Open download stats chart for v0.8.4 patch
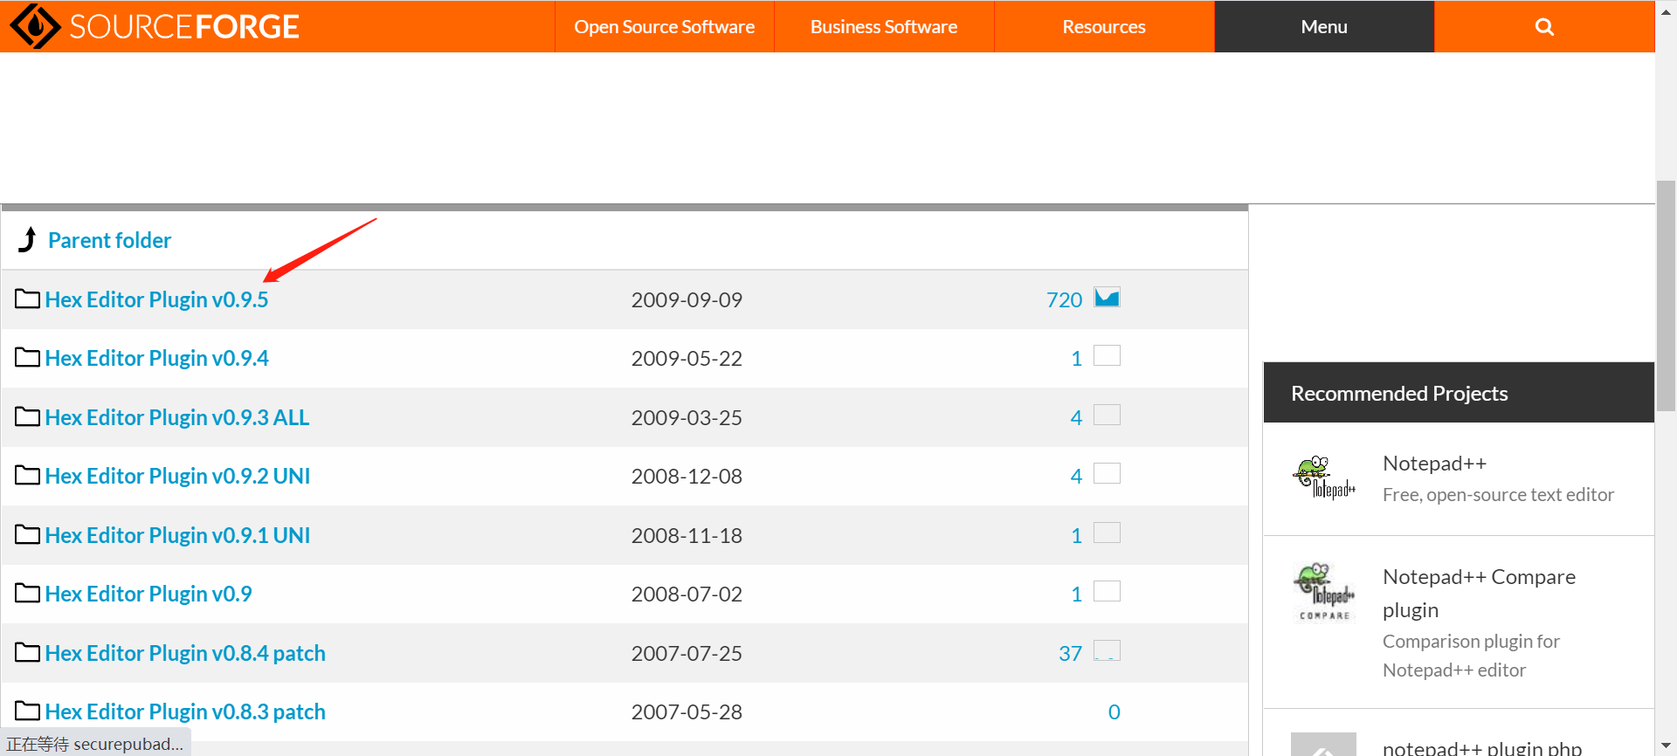 click(1107, 650)
